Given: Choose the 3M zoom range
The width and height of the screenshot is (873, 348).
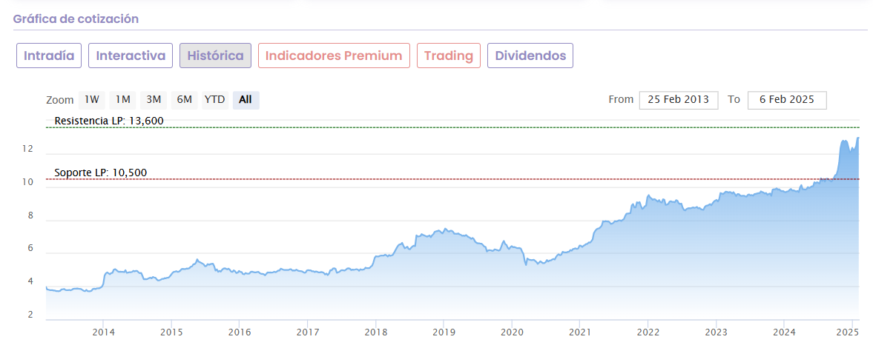Looking at the screenshot, I should pos(154,99).
